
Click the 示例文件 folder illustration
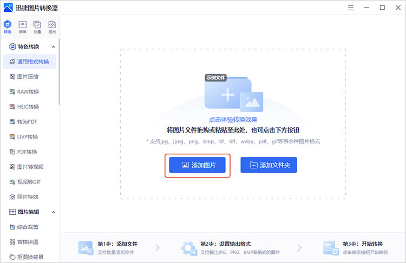233,94
